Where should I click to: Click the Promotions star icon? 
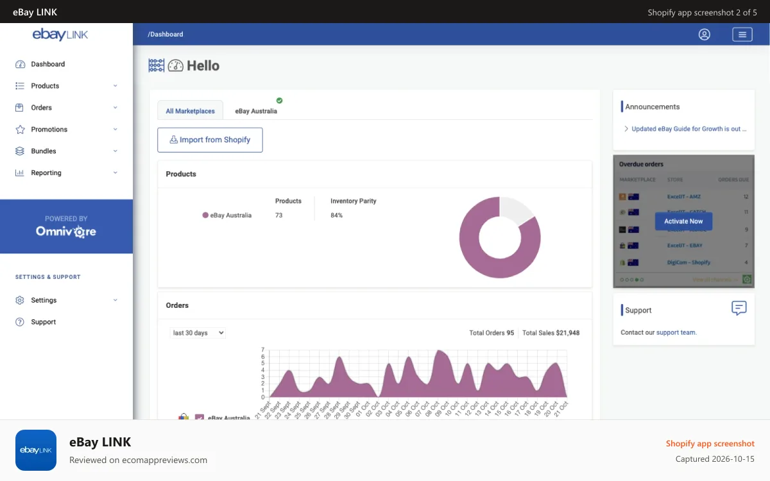[x=20, y=130]
